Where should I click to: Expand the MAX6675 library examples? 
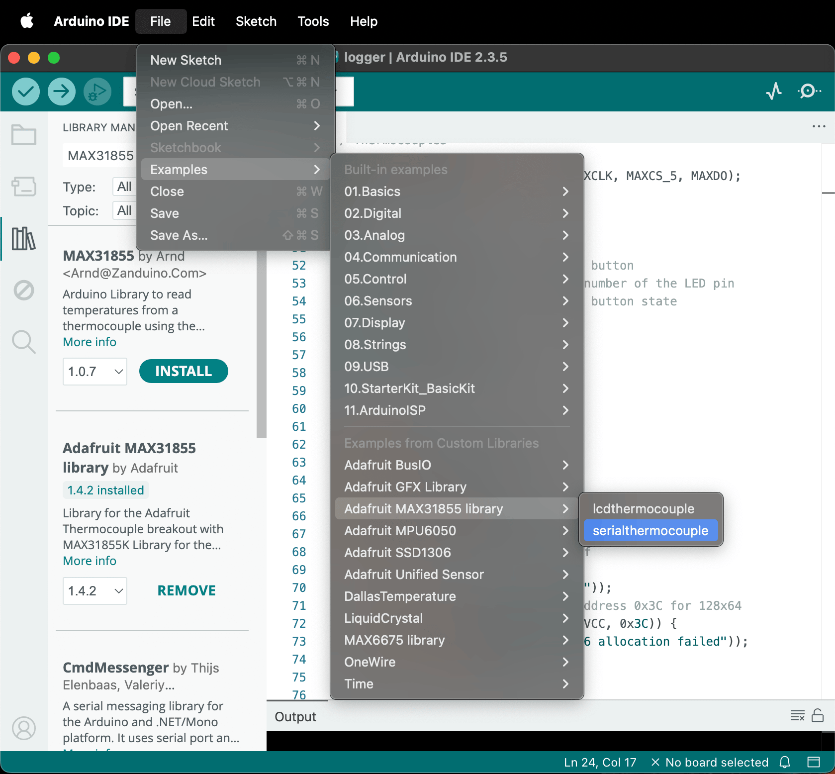point(457,640)
